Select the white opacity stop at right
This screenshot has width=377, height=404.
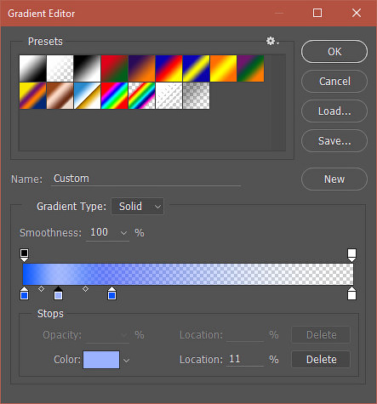[351, 255]
